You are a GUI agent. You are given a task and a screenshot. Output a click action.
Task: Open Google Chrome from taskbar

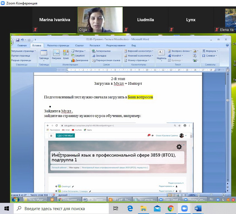pyautogui.click(x=171, y=209)
